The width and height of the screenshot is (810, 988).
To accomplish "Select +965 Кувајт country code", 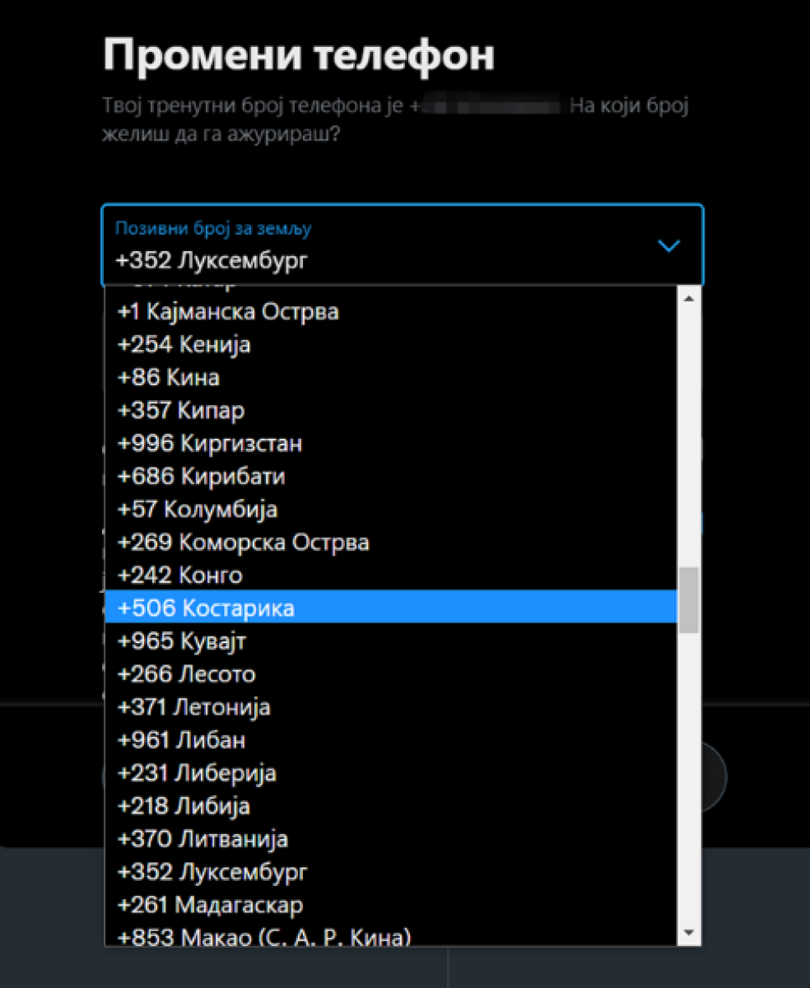I will click(182, 641).
